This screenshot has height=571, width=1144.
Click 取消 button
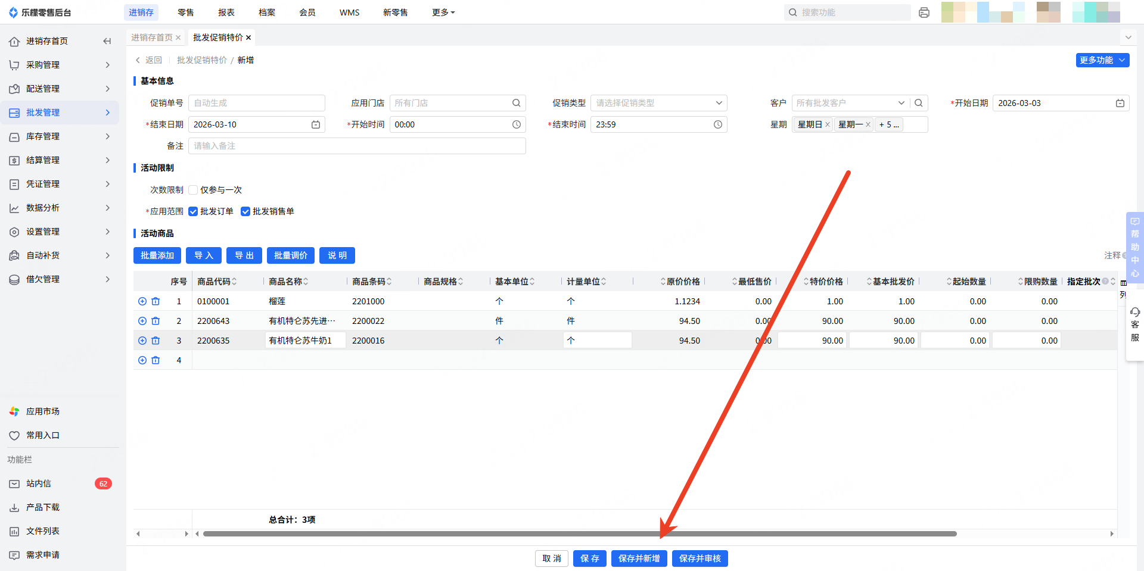coord(552,558)
